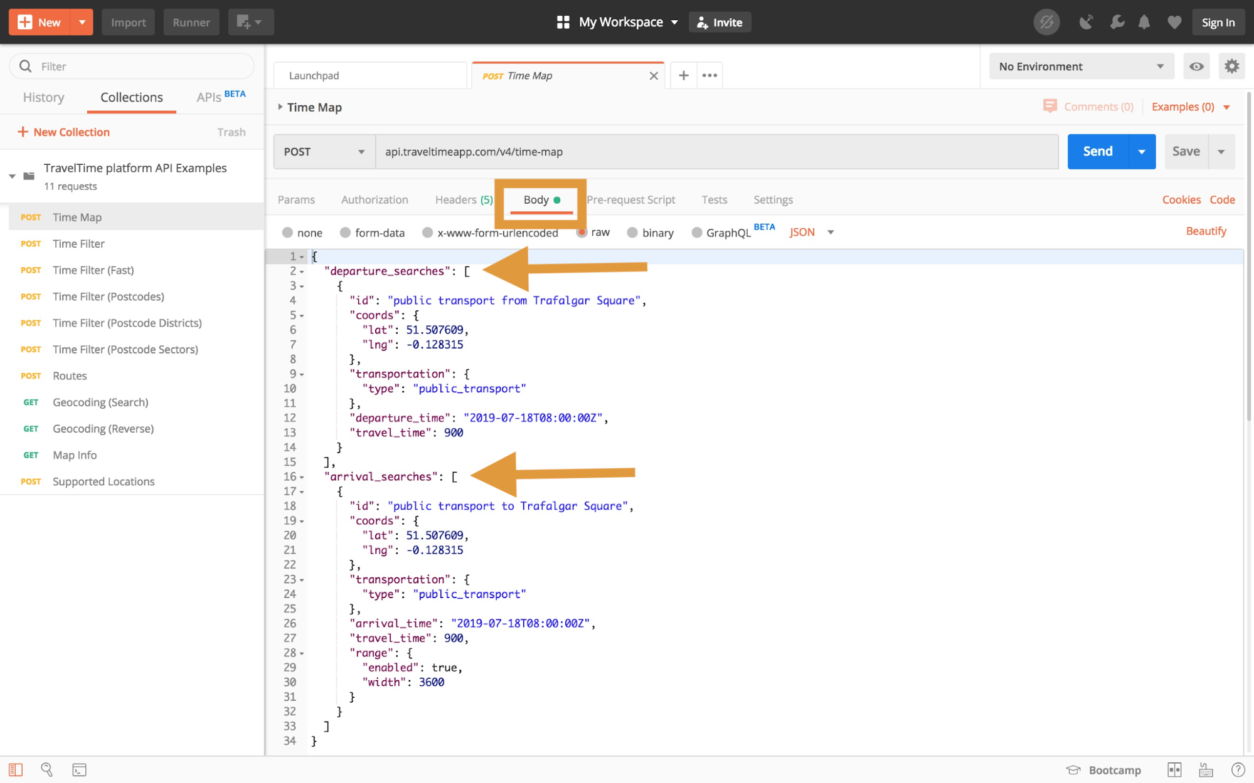Open the Send button dropdown arrow

1142,151
